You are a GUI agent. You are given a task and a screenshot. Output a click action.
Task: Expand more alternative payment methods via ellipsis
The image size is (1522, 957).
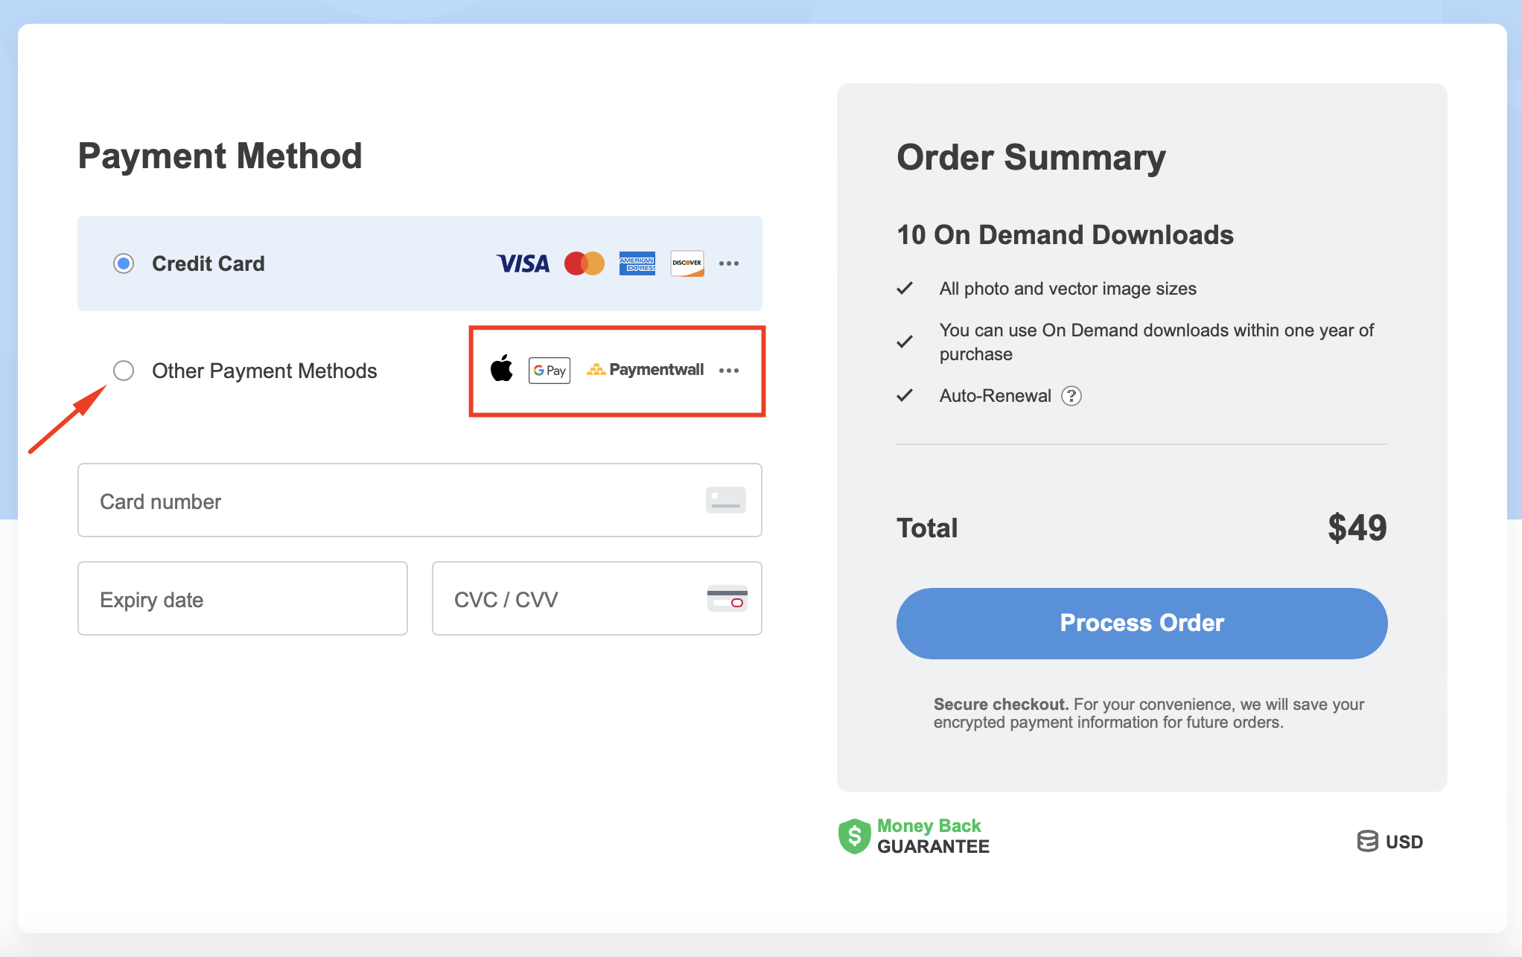[729, 371]
